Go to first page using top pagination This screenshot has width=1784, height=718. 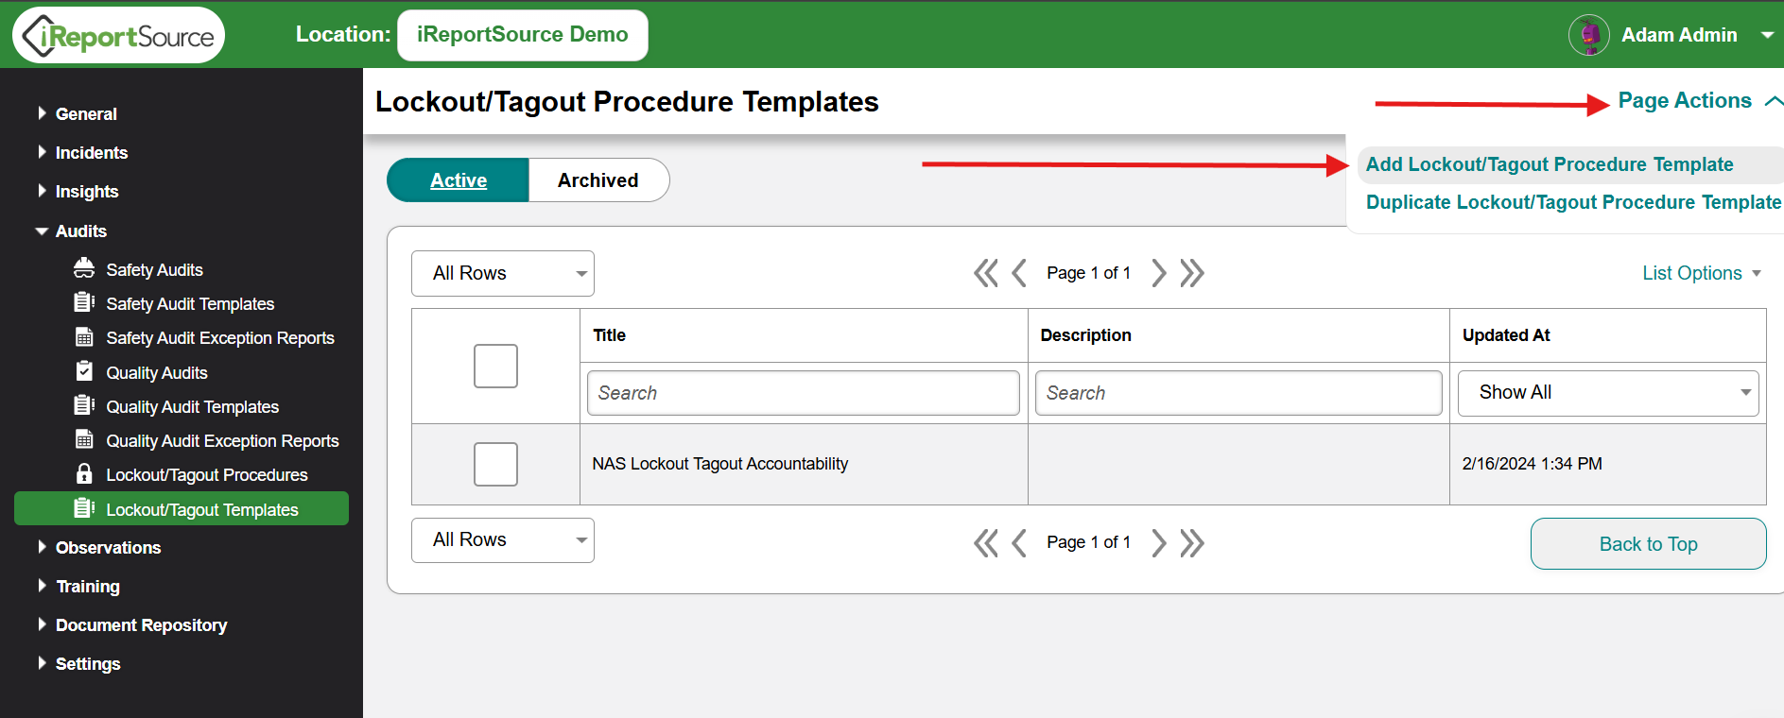coord(986,273)
